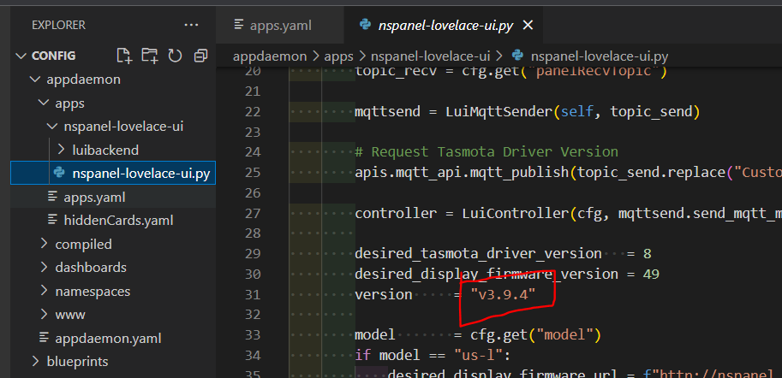Open hiddenCards.yaml from the file tree
The width and height of the screenshot is (782, 378).
[x=118, y=220]
